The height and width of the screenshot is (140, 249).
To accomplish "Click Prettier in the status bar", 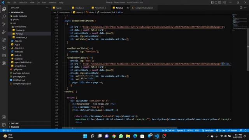I will [232, 131].
